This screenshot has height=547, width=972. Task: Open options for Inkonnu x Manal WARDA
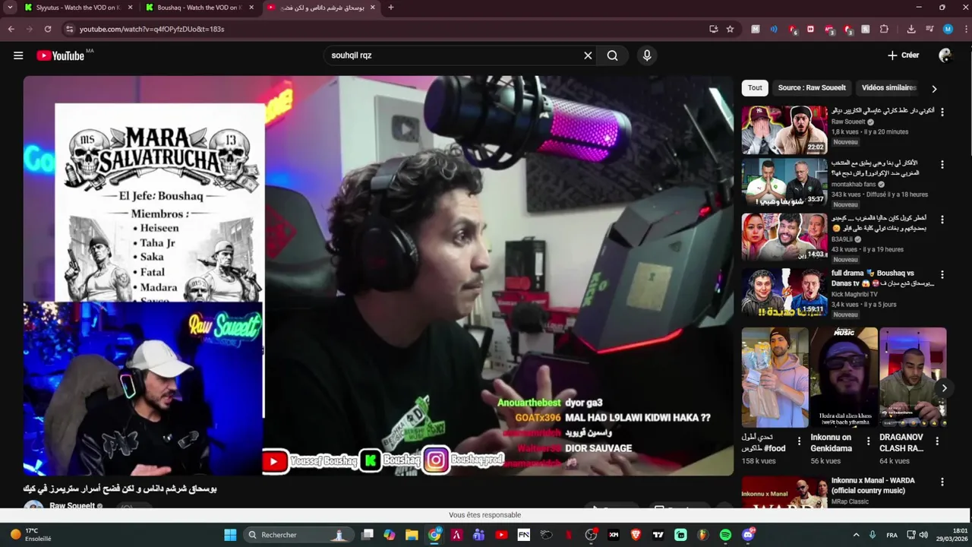(942, 482)
